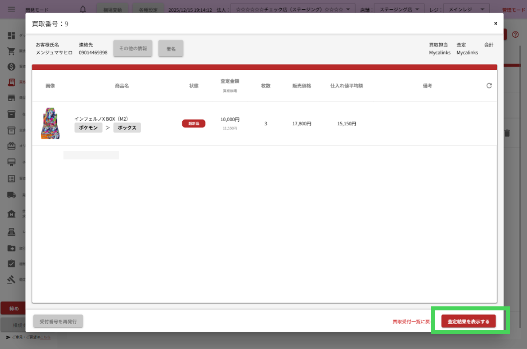
Task: Open the 店舗 store dropdown
Action: (x=399, y=9)
